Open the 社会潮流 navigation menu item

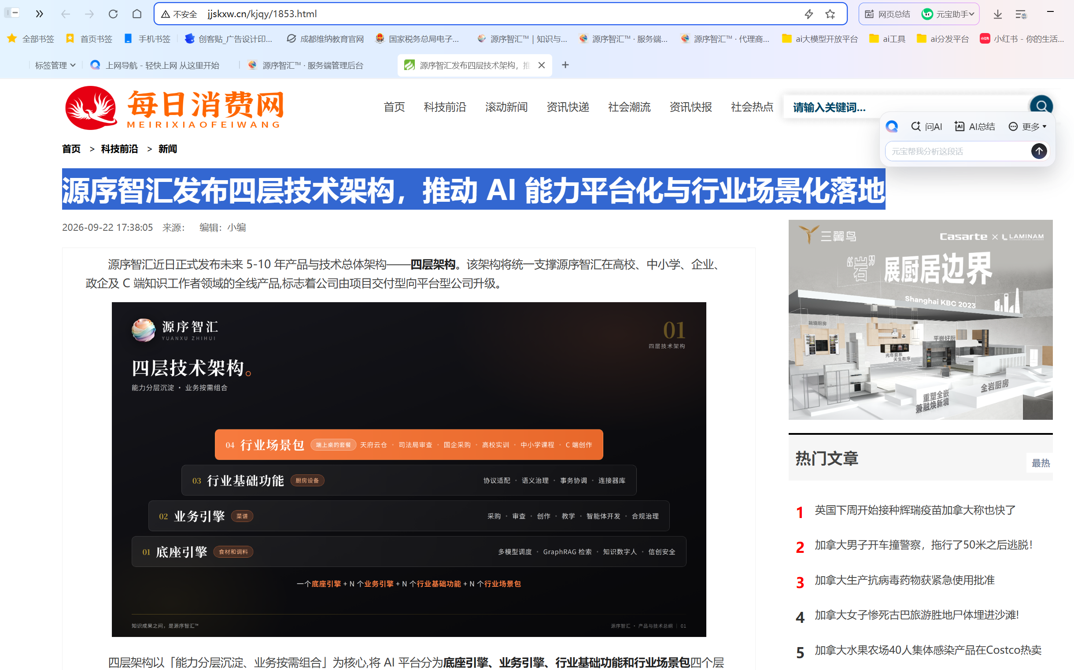pyautogui.click(x=629, y=107)
